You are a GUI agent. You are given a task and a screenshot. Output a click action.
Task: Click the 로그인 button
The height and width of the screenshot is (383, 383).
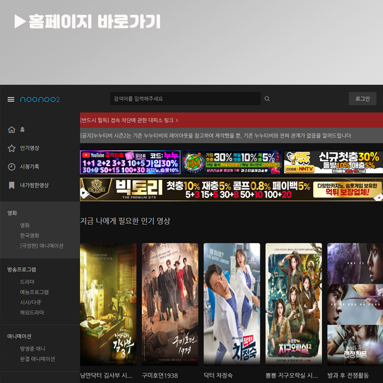point(362,99)
